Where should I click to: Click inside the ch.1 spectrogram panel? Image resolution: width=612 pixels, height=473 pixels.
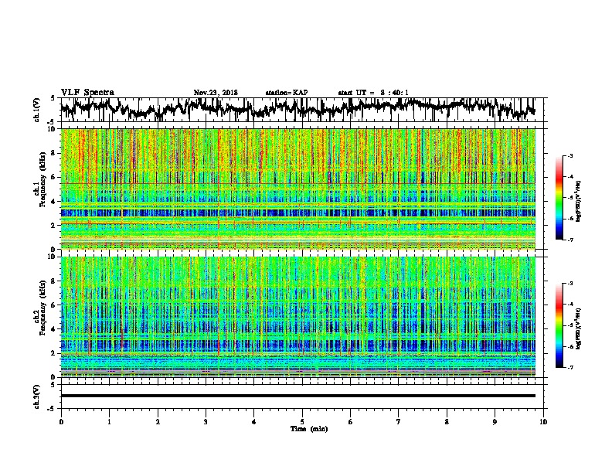coord(298,189)
